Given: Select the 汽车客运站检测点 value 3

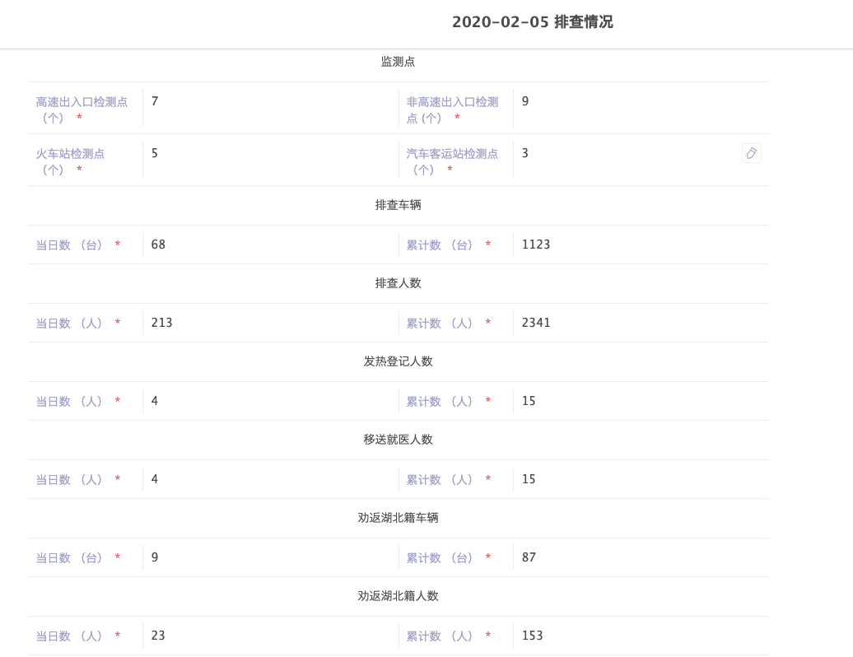Looking at the screenshot, I should click(525, 153).
